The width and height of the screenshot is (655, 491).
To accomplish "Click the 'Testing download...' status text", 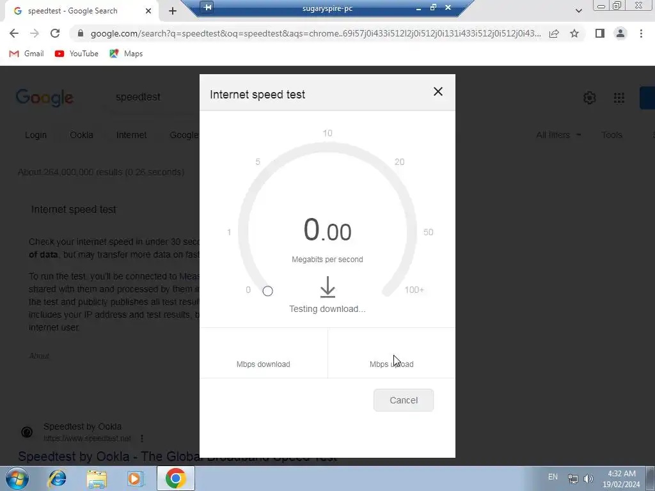I will point(327,309).
